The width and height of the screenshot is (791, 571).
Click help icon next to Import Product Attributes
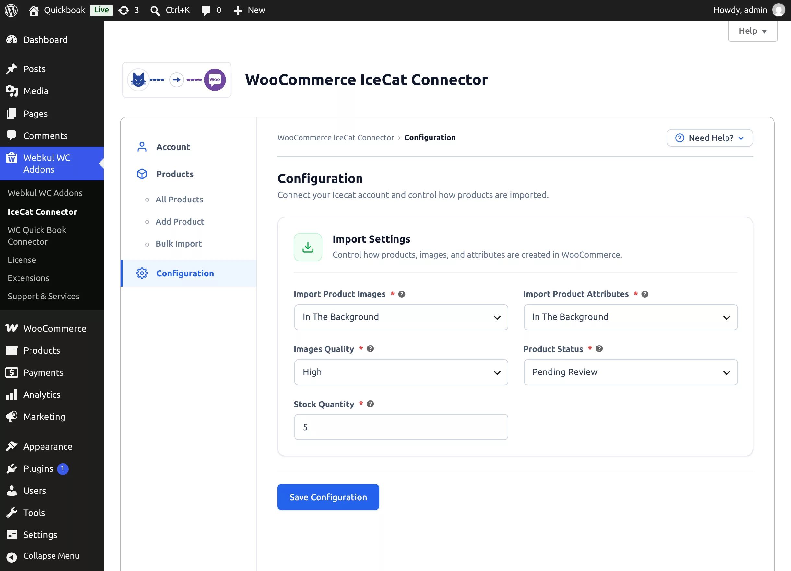click(x=645, y=294)
